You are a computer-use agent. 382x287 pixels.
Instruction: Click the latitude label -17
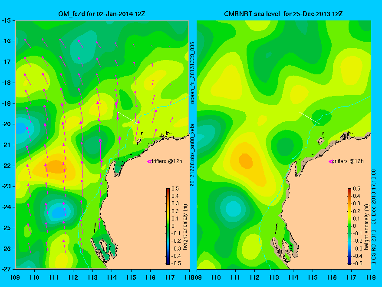6,62
